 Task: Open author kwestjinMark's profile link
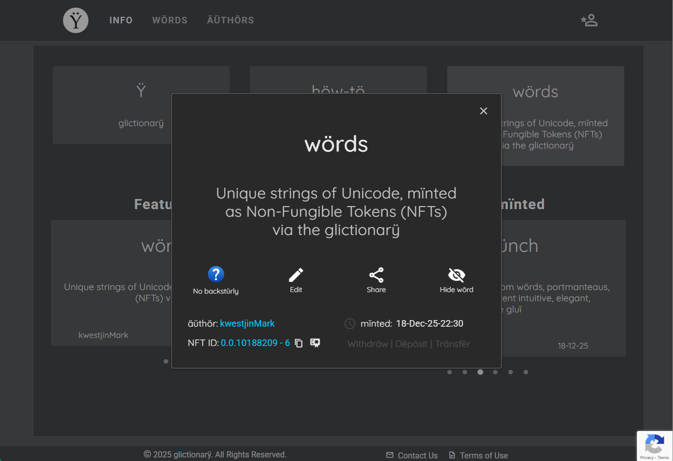pyautogui.click(x=247, y=324)
